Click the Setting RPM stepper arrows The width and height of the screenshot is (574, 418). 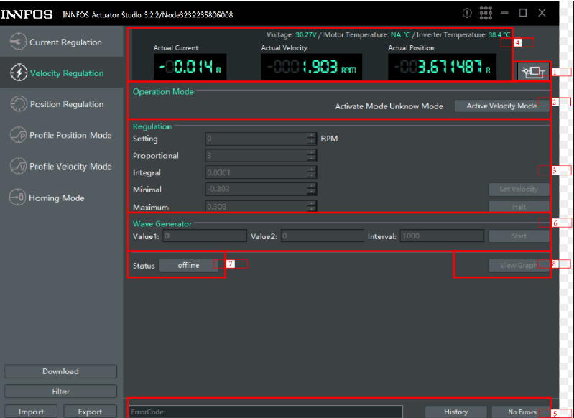311,139
